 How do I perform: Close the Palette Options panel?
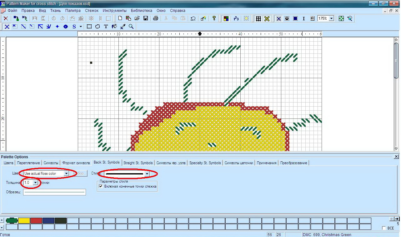(396, 157)
